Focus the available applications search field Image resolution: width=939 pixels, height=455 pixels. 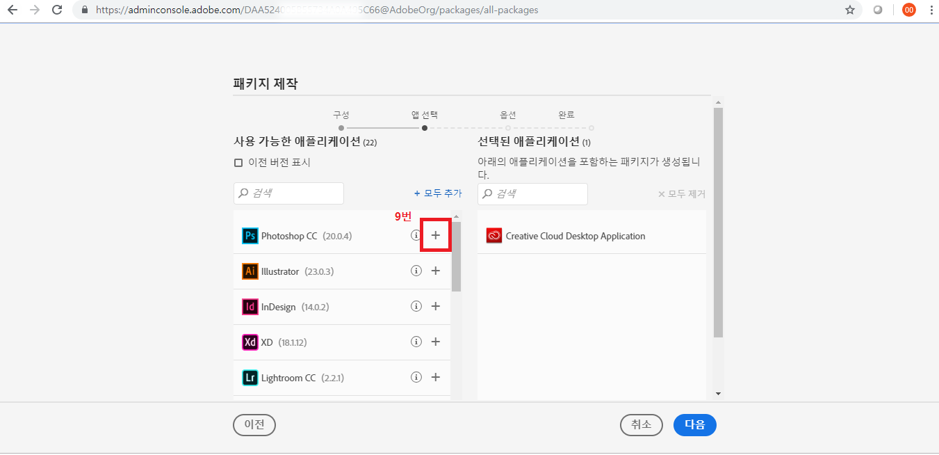click(x=288, y=193)
